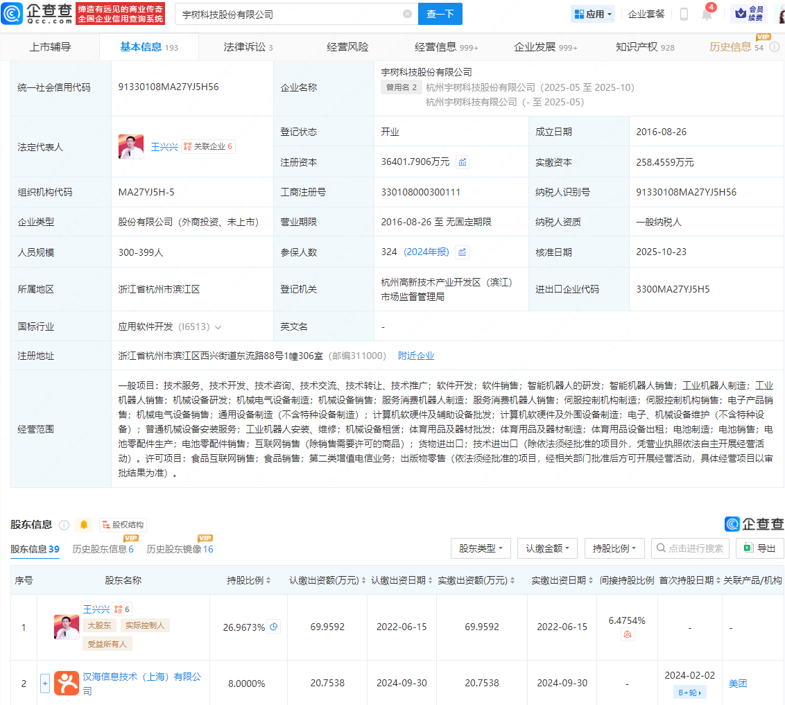Click the 查一下 search button
785x705 pixels.
click(x=440, y=14)
